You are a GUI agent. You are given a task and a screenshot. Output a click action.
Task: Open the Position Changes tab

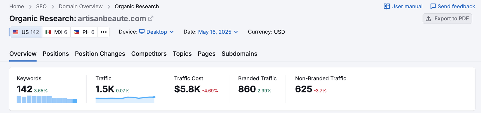[100, 54]
